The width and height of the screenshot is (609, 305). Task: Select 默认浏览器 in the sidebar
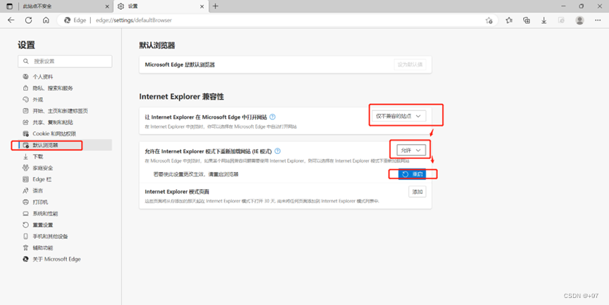(65, 145)
